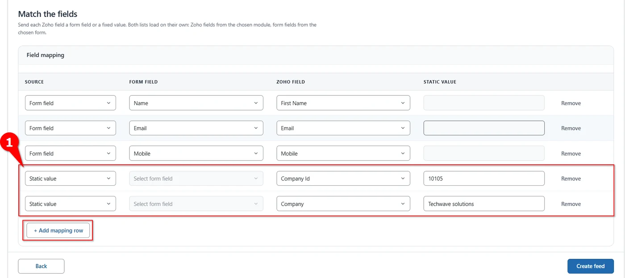Click static value input in Mobile row
The height and width of the screenshot is (278, 625).
point(484,153)
